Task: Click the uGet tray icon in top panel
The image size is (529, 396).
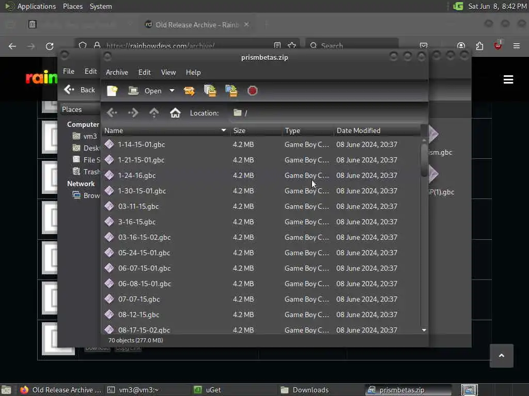Action: [458, 6]
